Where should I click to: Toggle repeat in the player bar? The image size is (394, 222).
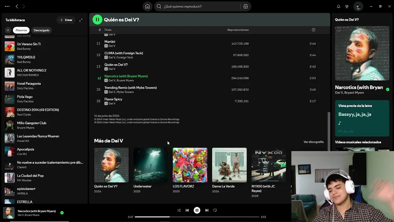215,210
